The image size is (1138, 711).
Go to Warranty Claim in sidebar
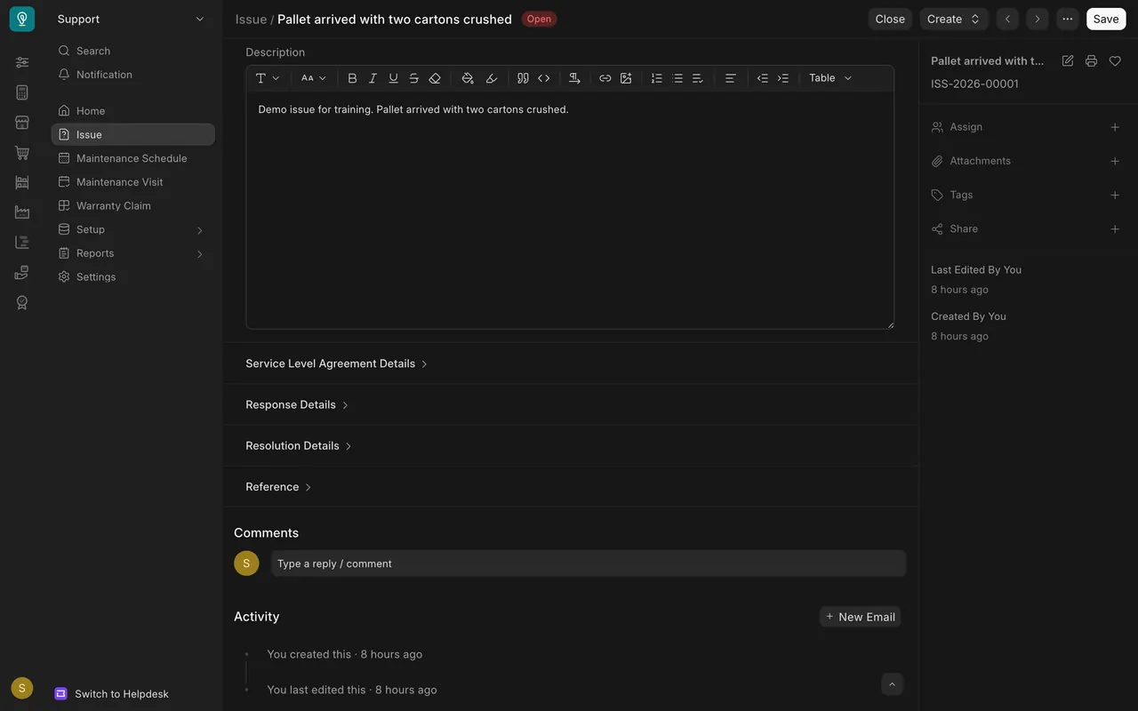pyautogui.click(x=132, y=205)
